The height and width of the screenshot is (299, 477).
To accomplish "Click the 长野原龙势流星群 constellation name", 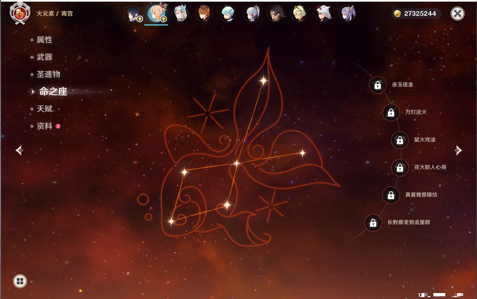I will coord(409,222).
